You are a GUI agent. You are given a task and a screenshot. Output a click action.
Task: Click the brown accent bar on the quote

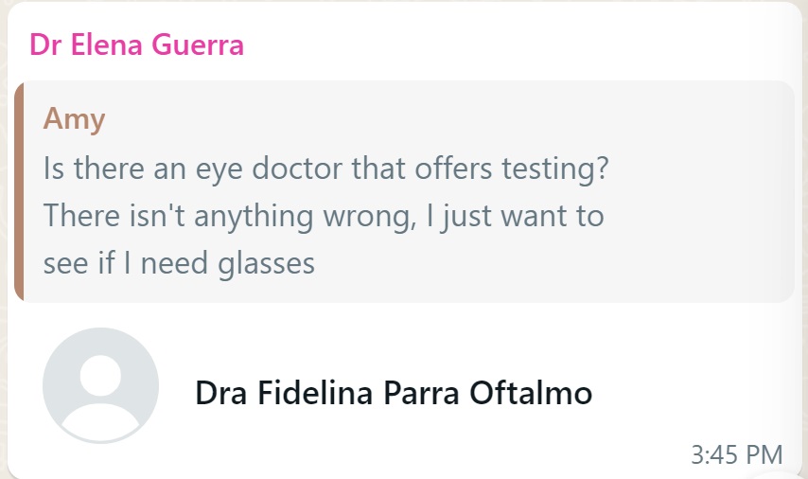[x=18, y=191]
